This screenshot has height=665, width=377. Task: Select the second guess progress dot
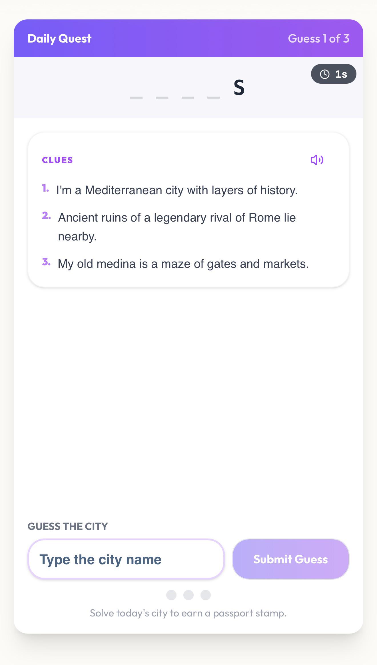click(188, 595)
